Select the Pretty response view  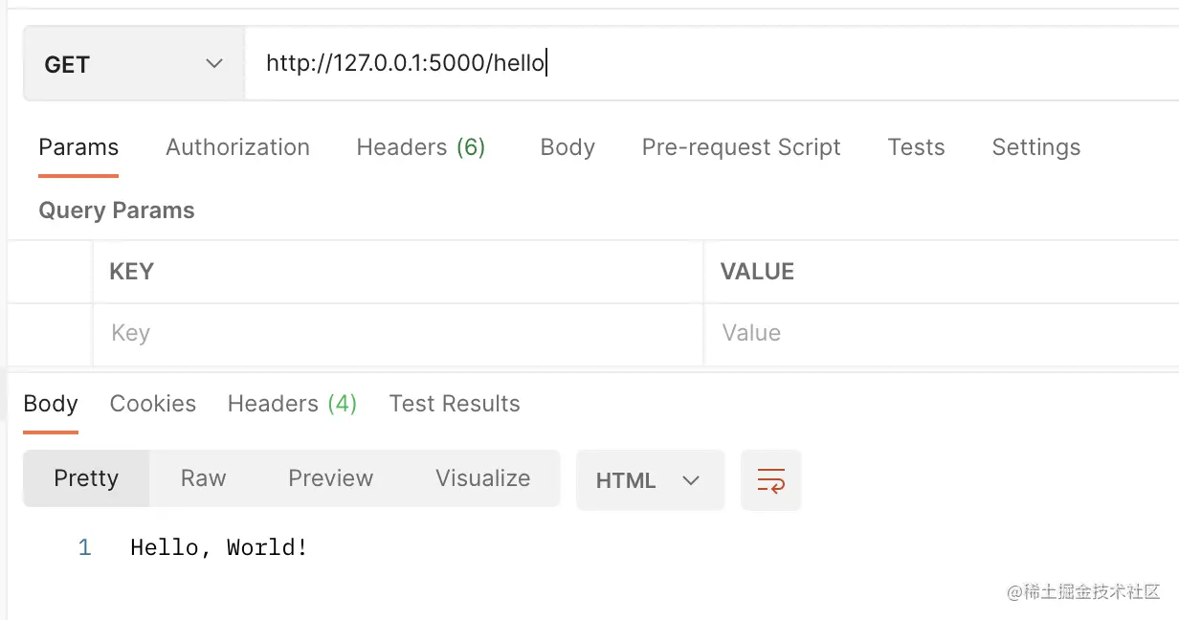coord(86,478)
